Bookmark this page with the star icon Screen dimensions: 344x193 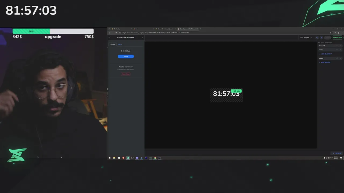point(331,33)
